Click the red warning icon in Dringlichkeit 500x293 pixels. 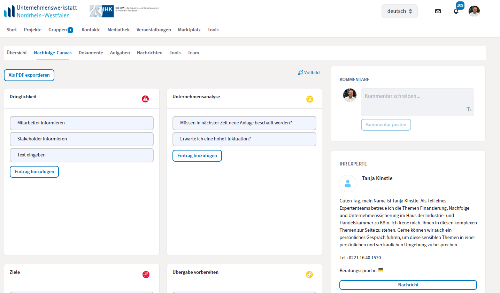click(x=145, y=99)
